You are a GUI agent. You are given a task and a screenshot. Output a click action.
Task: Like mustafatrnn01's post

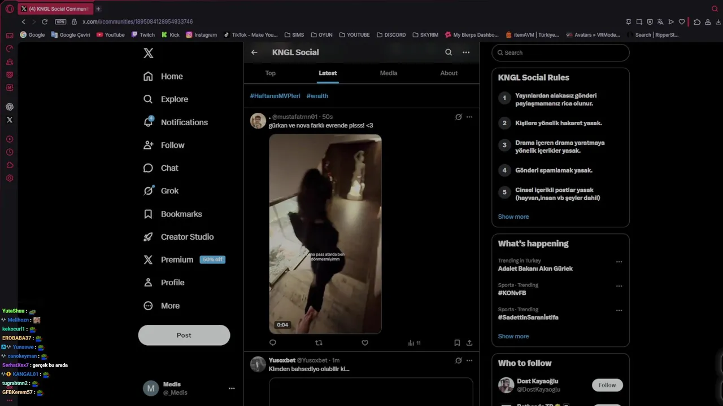pos(365,343)
